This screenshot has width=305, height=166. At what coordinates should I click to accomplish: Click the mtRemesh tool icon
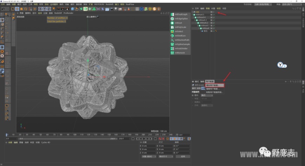[x=172, y=53]
